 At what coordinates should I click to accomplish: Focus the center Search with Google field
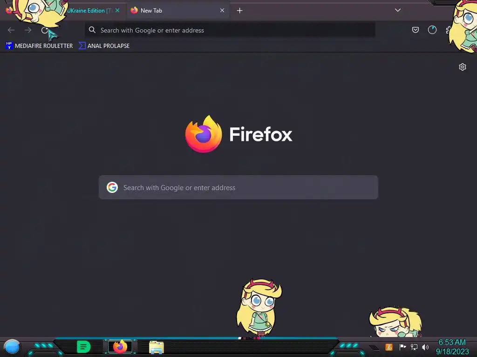(x=238, y=187)
